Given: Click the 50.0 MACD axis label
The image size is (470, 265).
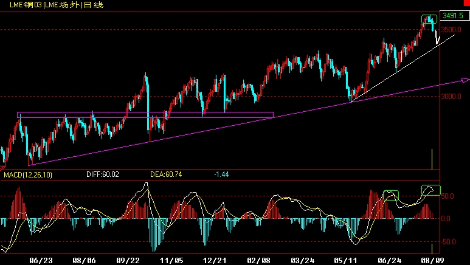Looking at the screenshot, I should [448, 196].
